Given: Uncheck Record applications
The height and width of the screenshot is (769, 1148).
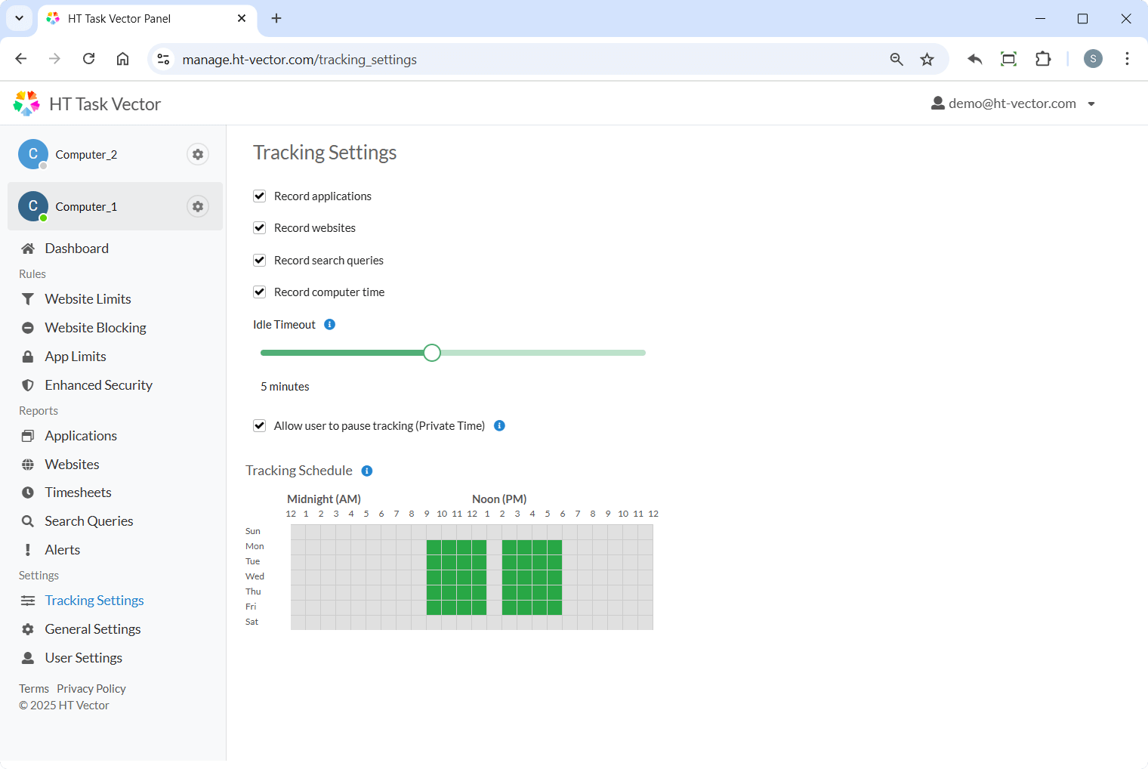Looking at the screenshot, I should (259, 196).
